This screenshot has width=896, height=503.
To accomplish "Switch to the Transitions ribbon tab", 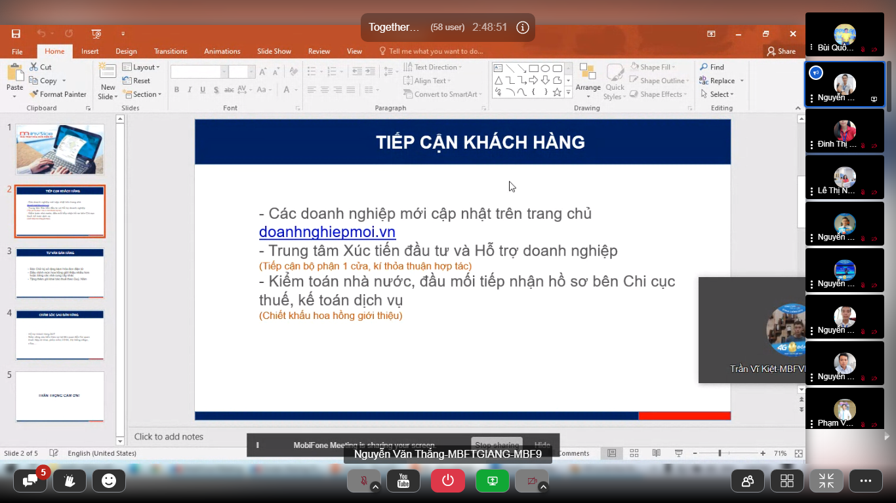I will 171,51.
